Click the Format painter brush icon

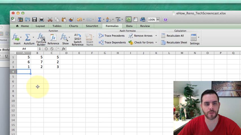71,20
